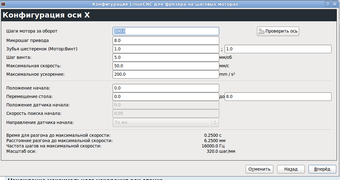The height and width of the screenshot is (180, 340).
Task: Click the Положение датчика начала: label
Action: tap(38, 105)
